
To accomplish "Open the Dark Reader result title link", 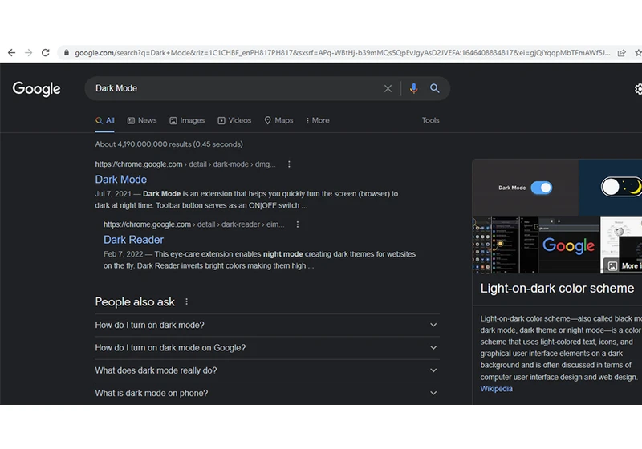I will 133,240.
